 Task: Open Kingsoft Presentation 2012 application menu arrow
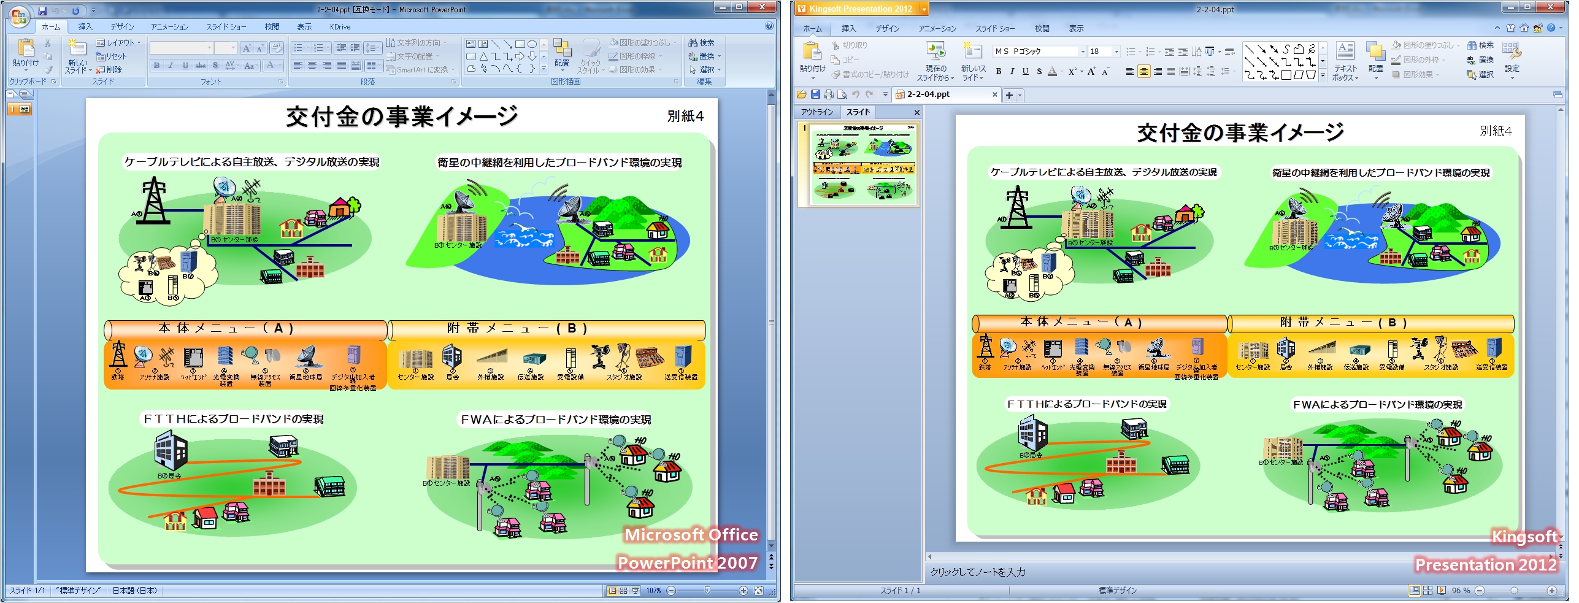(924, 9)
